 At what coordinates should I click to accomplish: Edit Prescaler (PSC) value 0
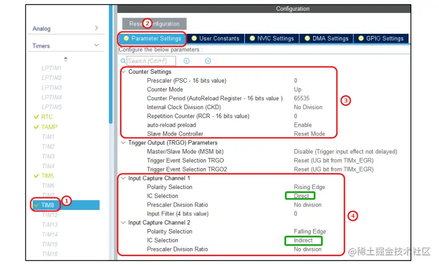point(295,80)
